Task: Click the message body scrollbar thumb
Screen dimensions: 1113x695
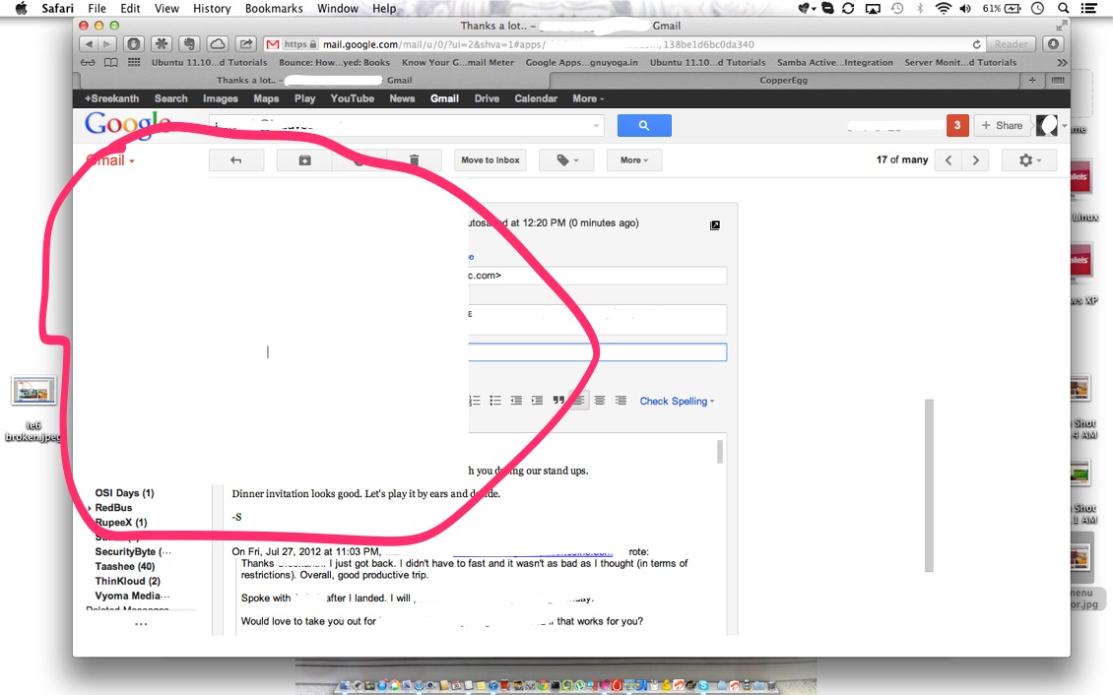Action: point(720,452)
